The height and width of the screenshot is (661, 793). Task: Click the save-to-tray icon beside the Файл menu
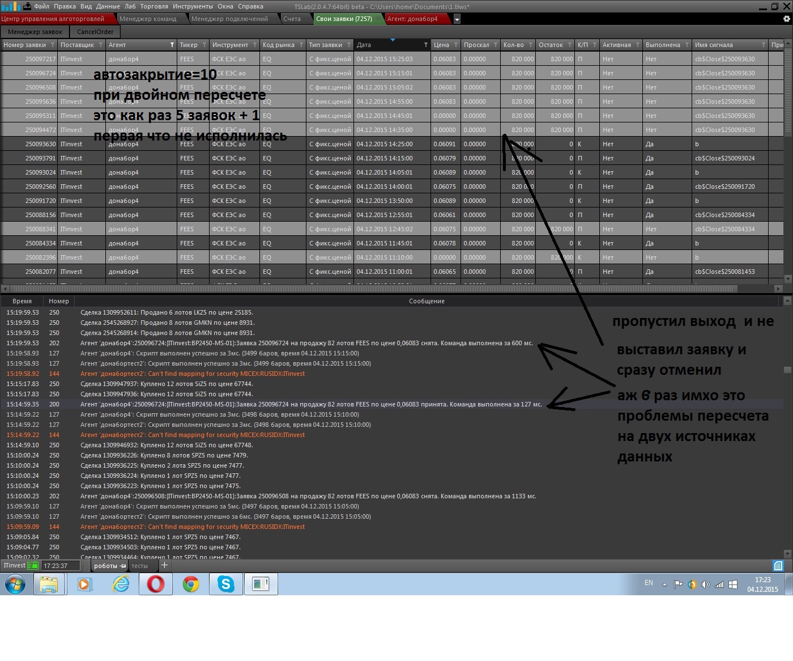pos(27,7)
